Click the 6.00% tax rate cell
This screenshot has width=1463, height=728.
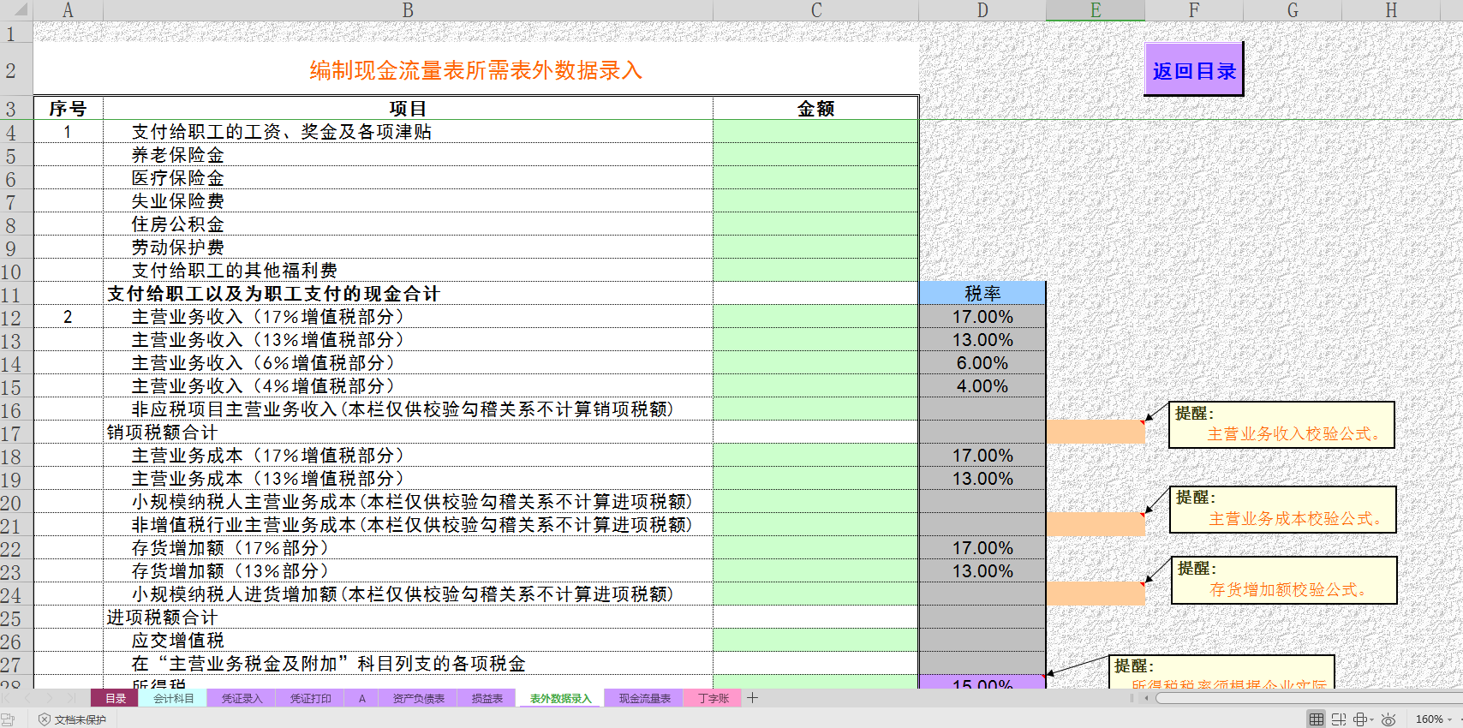tap(982, 363)
